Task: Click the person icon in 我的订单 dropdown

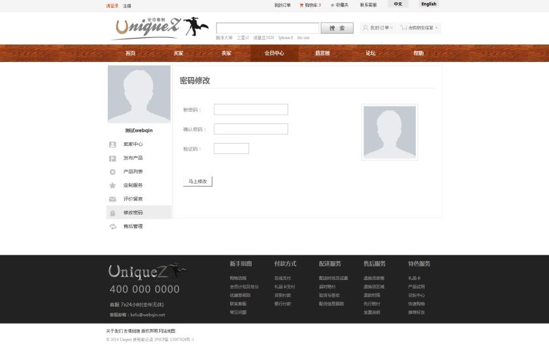Action: click(365, 27)
